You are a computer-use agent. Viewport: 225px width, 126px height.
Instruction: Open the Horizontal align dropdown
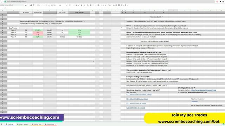pos(98,5)
